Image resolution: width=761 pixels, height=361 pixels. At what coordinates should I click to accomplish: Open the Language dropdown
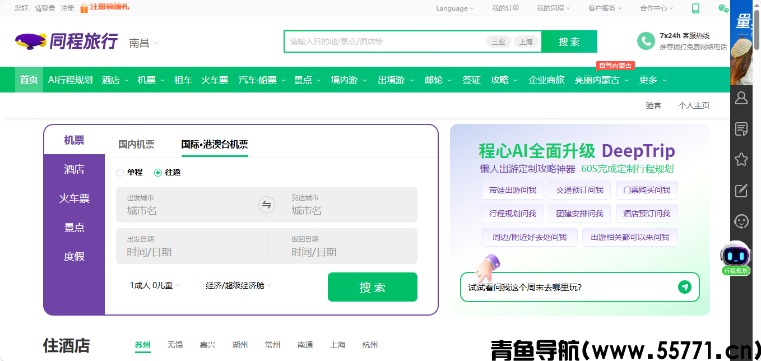click(455, 8)
